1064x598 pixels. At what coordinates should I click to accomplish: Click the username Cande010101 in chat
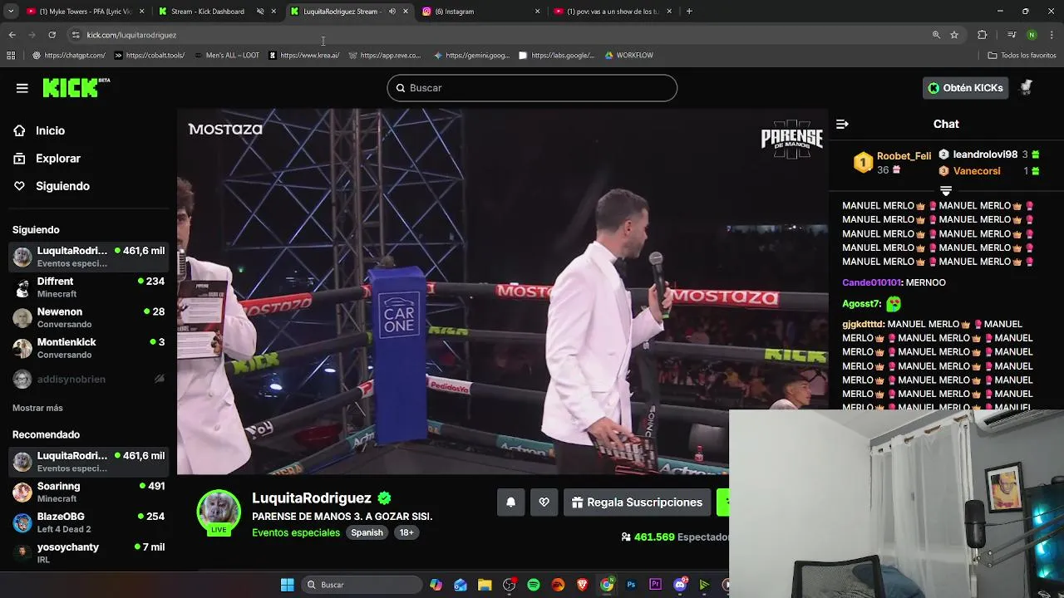871,282
